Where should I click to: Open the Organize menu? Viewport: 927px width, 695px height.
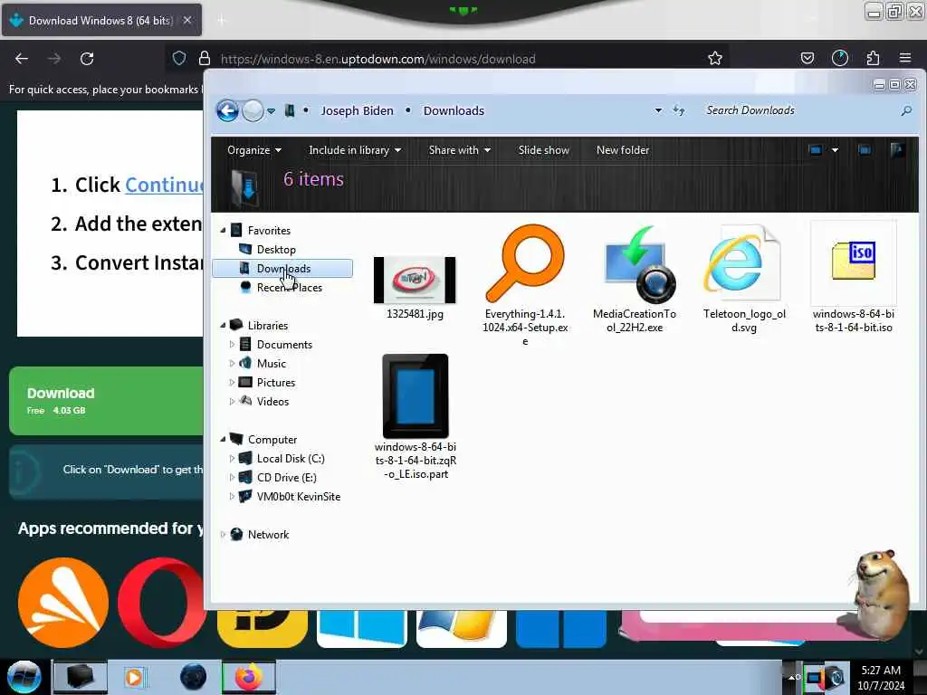tap(254, 150)
